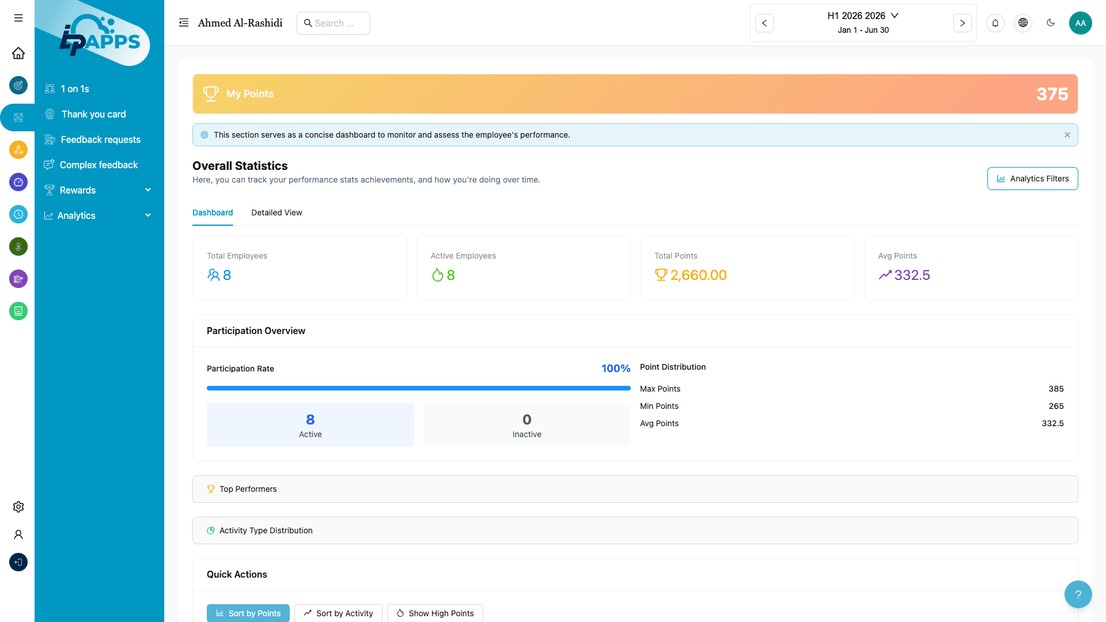
Task: Click the Participation Rate progress bar
Action: (419, 388)
